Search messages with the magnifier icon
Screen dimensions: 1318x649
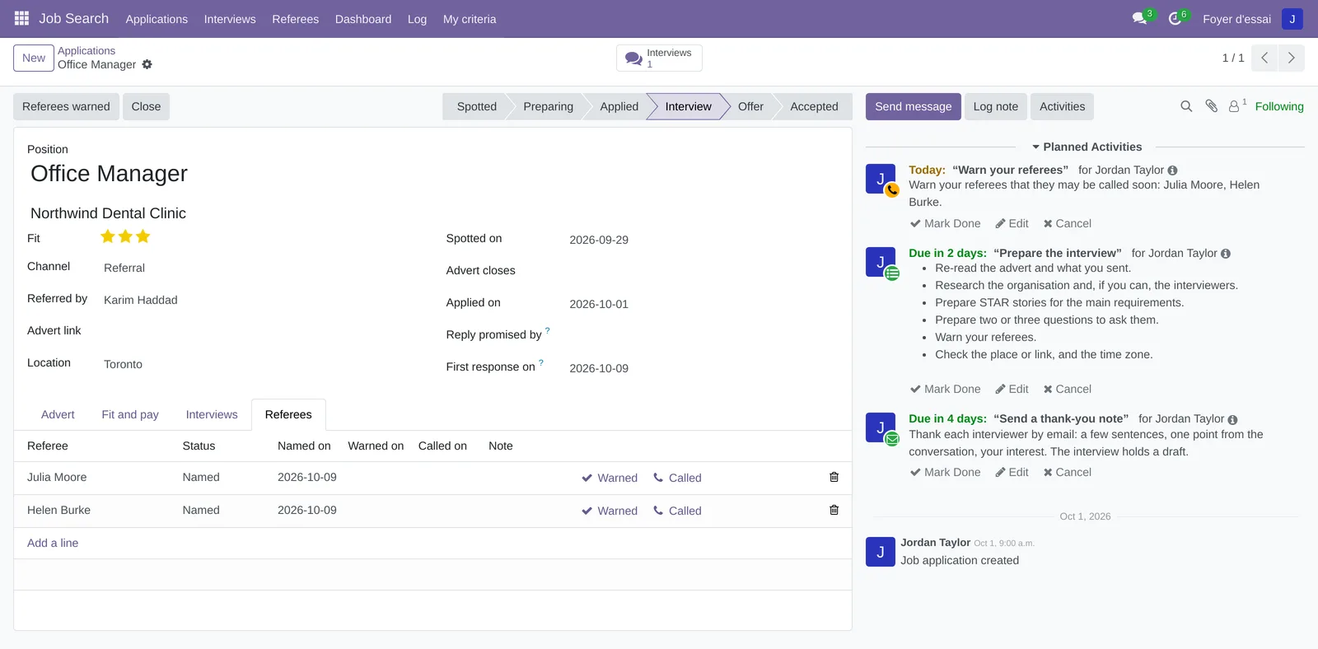[1186, 106]
